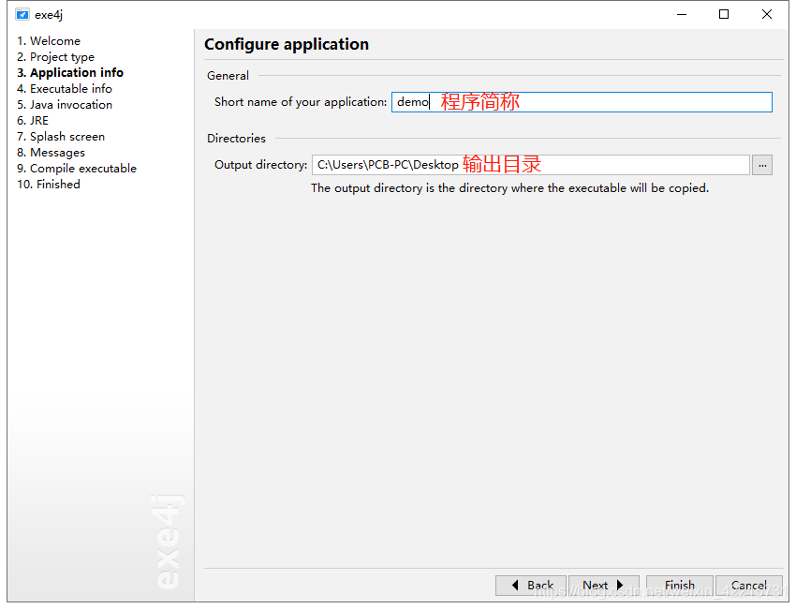Open the Project type step
796x609 pixels.
pos(55,57)
